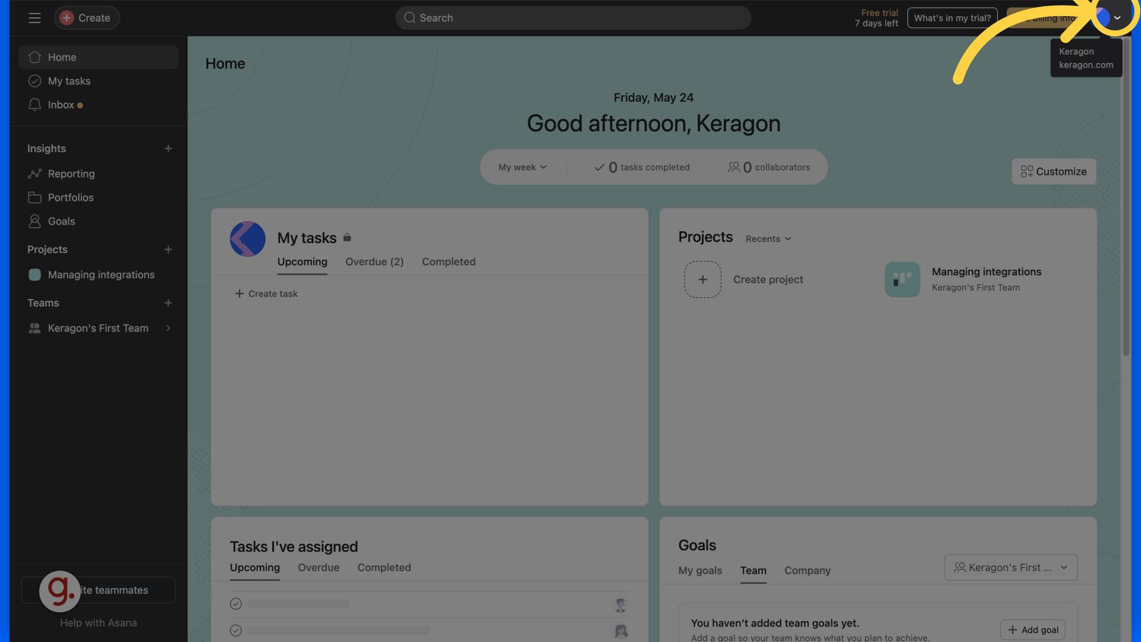Click the Add goal button
This screenshot has width=1141, height=642.
tap(1032, 630)
